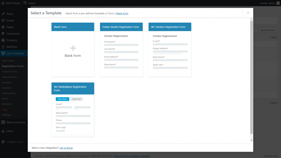281x158 pixels.
Task: Click the blank form link in dialog header
Action: coord(122,13)
